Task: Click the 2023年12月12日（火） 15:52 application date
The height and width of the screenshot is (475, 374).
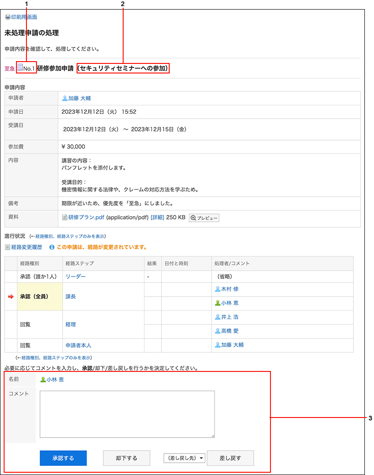Action: tap(99, 112)
